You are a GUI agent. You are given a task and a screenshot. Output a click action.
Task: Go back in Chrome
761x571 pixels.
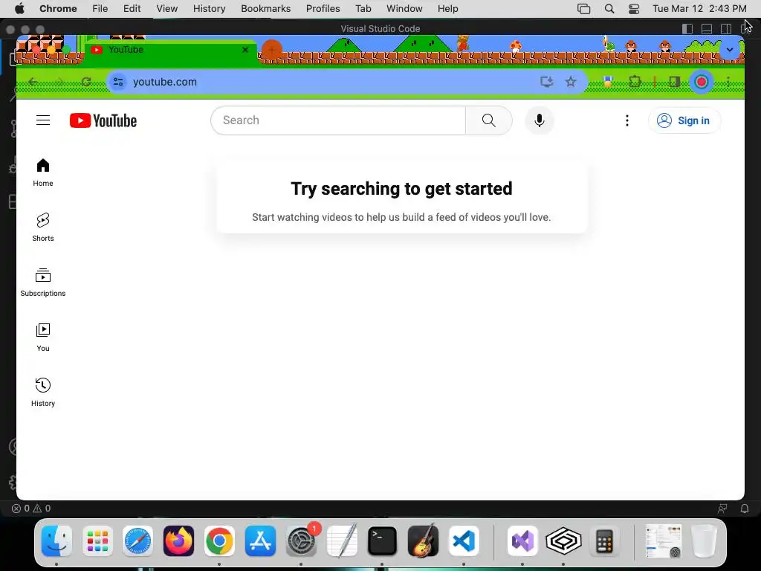[33, 82]
